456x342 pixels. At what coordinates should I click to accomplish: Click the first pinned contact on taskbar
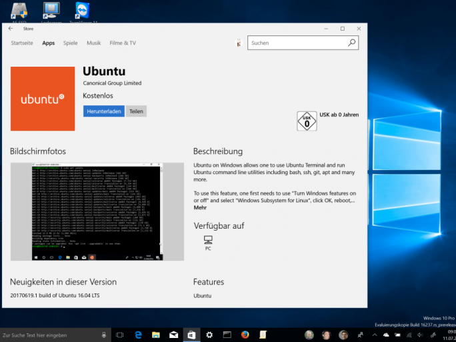[x=309, y=335]
